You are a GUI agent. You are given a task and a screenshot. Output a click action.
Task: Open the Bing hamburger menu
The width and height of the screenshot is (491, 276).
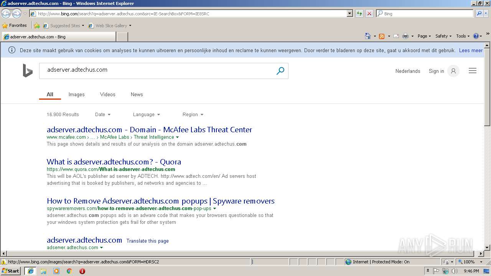click(473, 71)
